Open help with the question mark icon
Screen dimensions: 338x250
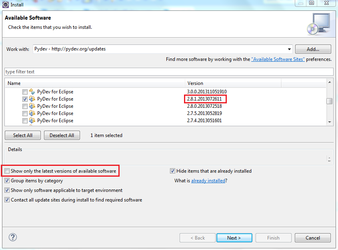point(13,237)
